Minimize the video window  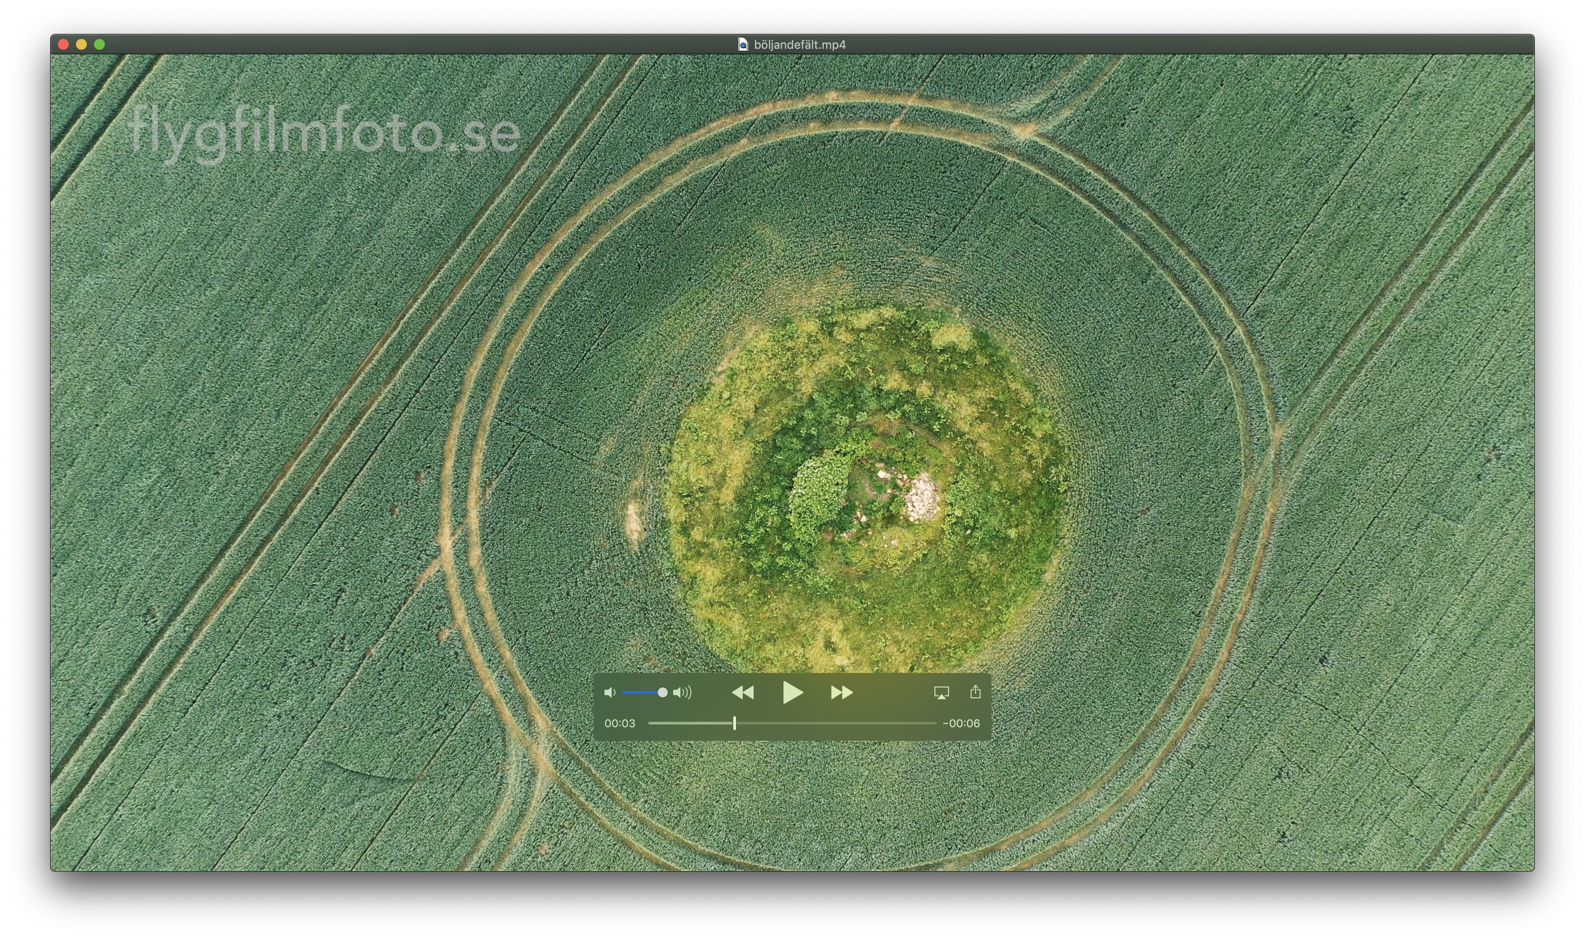[x=81, y=44]
